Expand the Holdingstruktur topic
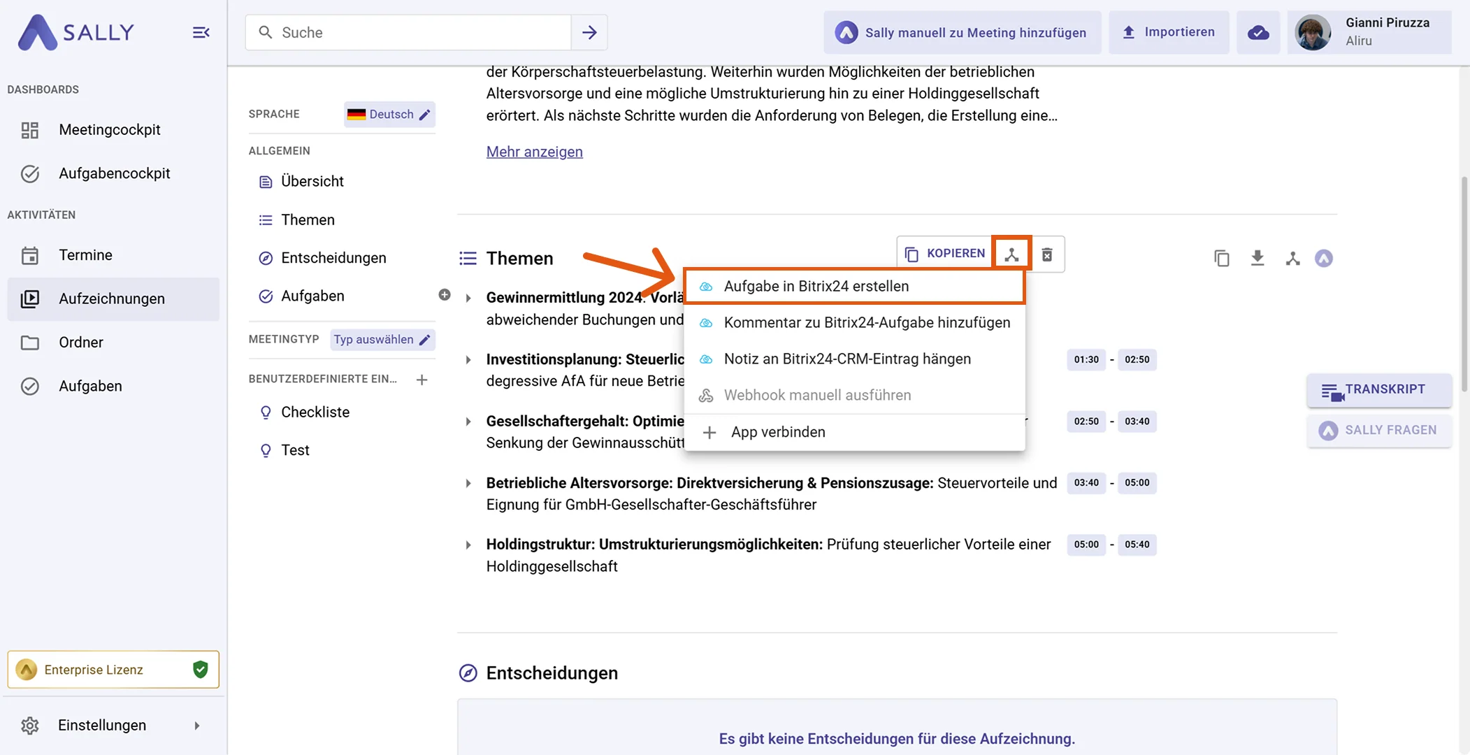1470x755 pixels. (x=468, y=545)
